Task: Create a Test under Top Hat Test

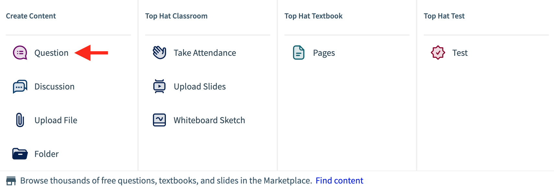Action: tap(460, 53)
